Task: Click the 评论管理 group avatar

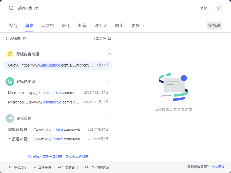Action: pyautogui.click(x=10, y=118)
